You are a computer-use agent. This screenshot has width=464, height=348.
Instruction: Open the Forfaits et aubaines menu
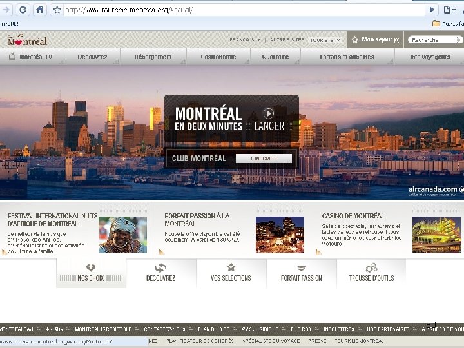click(347, 57)
